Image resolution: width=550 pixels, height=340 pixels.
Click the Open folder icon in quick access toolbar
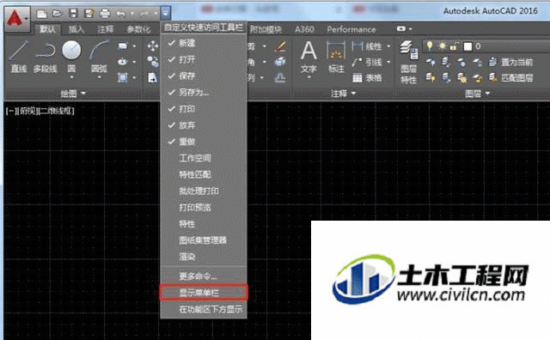point(58,14)
